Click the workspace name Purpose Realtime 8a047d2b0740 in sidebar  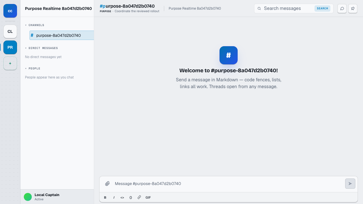tap(58, 8)
